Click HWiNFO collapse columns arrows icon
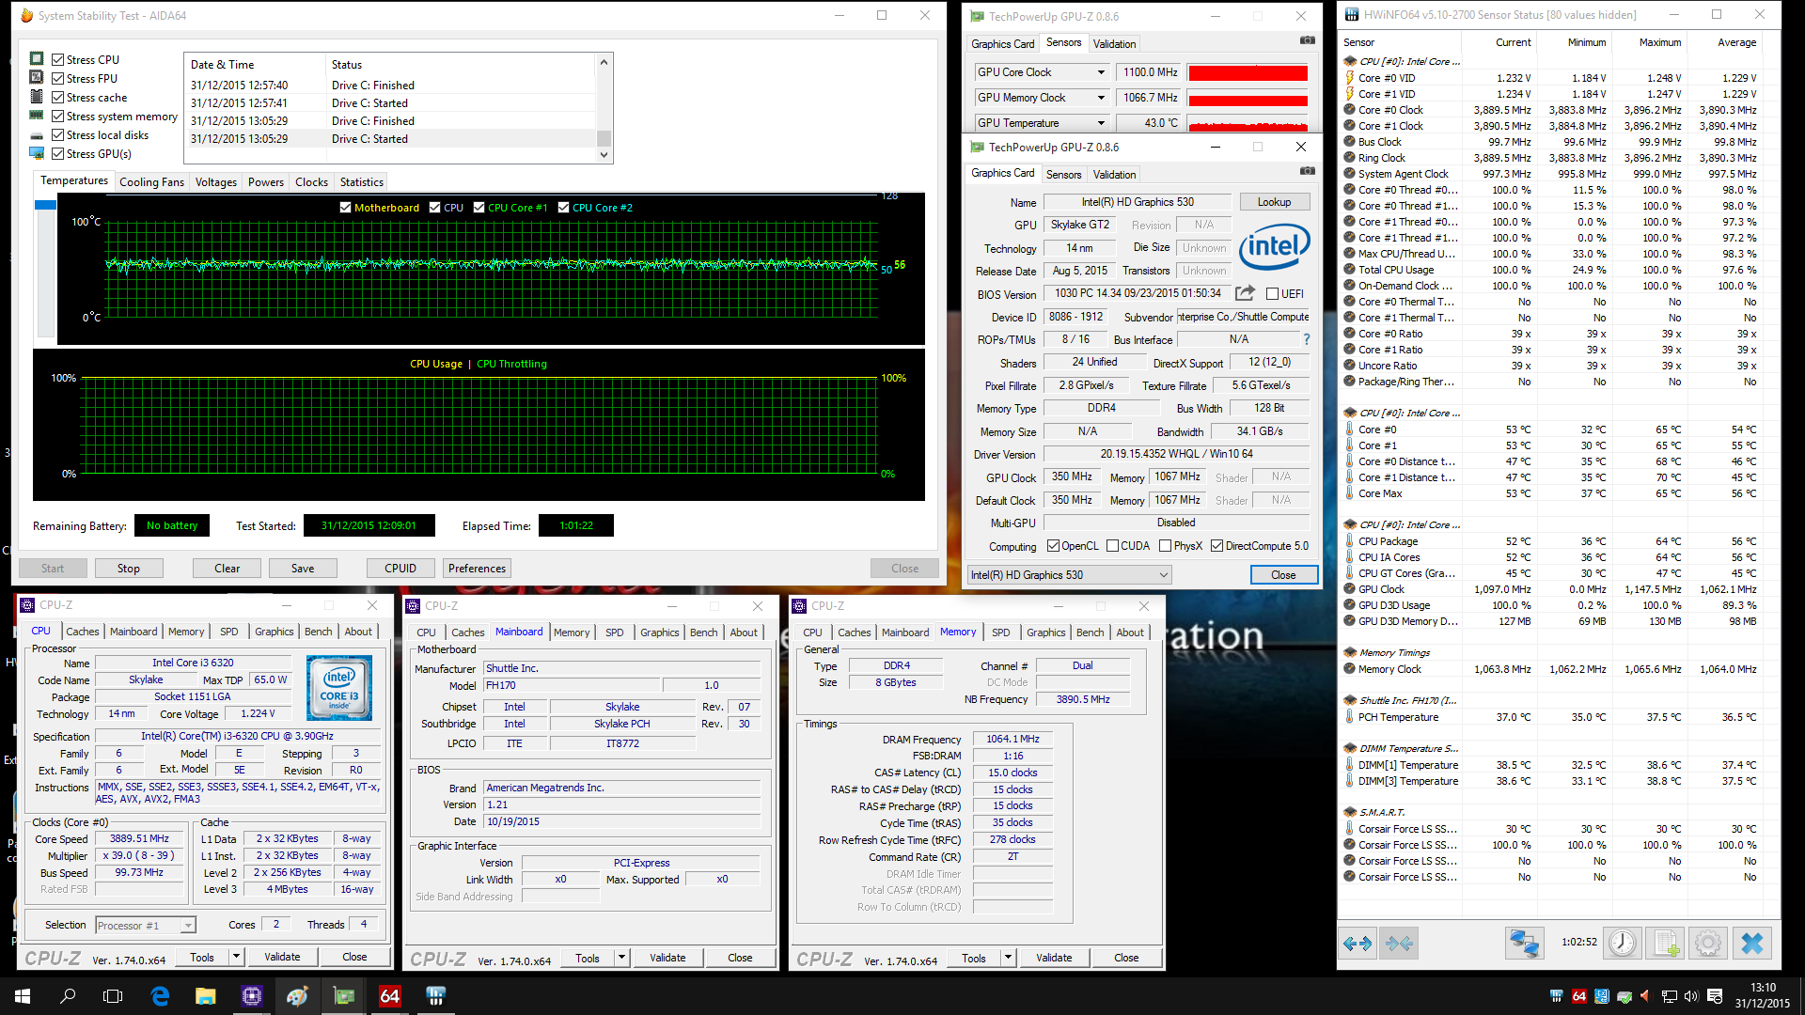1805x1015 pixels. pyautogui.click(x=1399, y=943)
